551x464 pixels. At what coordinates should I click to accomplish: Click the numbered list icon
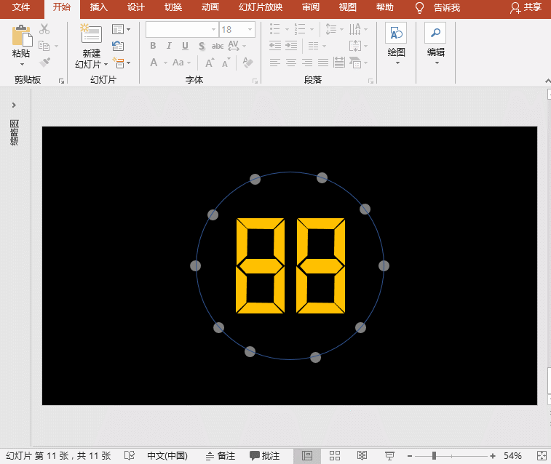[300, 29]
